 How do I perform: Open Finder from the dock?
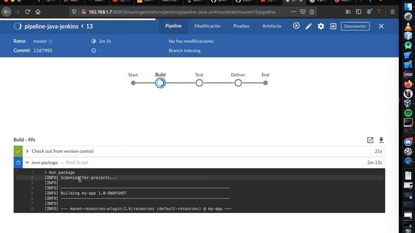408,6
